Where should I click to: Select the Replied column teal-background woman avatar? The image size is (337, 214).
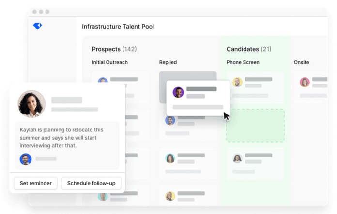point(170,158)
